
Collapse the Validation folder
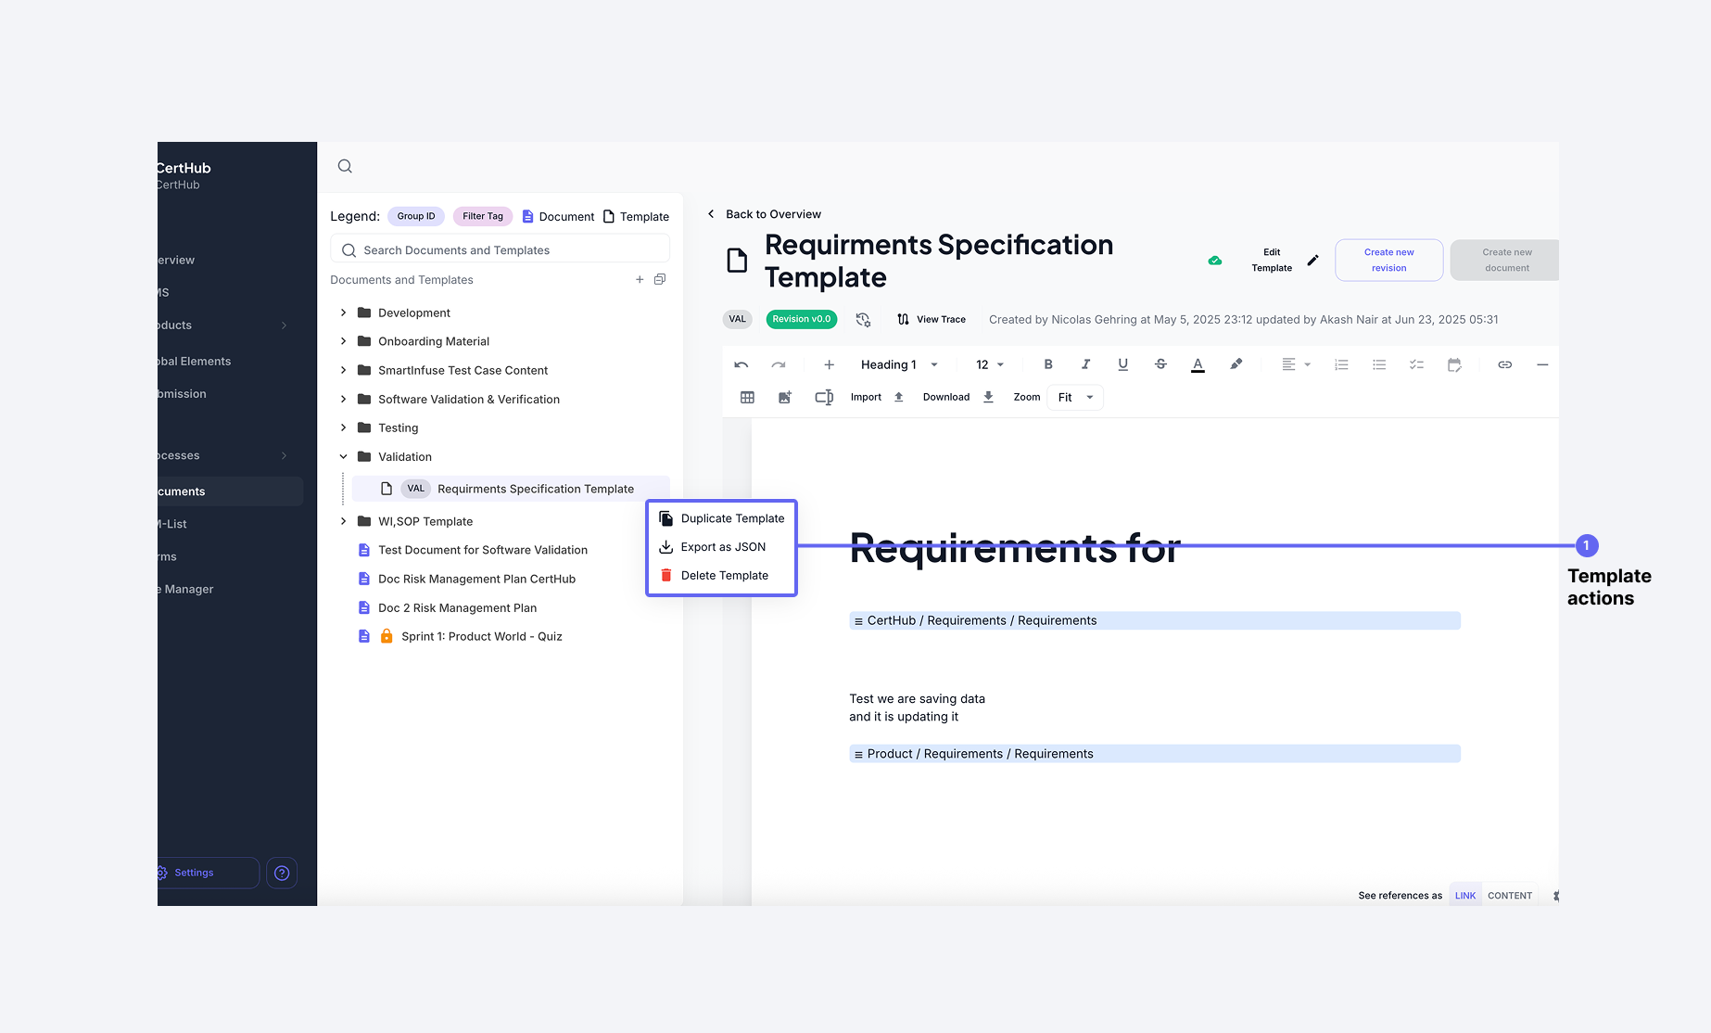343,456
